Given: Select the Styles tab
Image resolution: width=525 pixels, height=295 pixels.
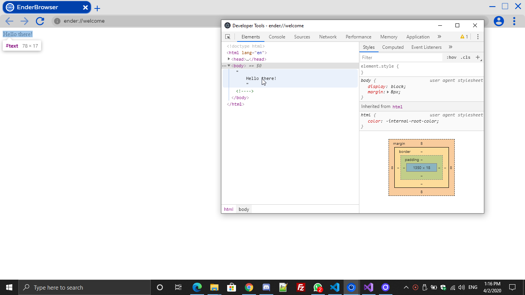Looking at the screenshot, I should pos(369,47).
